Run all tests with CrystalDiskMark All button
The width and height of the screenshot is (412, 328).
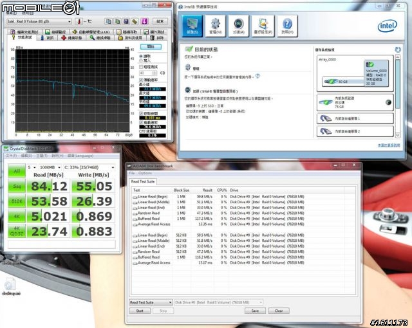point(17,171)
